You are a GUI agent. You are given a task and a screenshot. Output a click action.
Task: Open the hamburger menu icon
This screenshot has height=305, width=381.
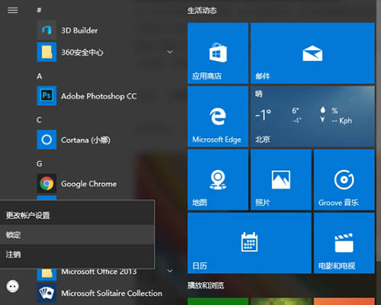pyautogui.click(x=12, y=11)
